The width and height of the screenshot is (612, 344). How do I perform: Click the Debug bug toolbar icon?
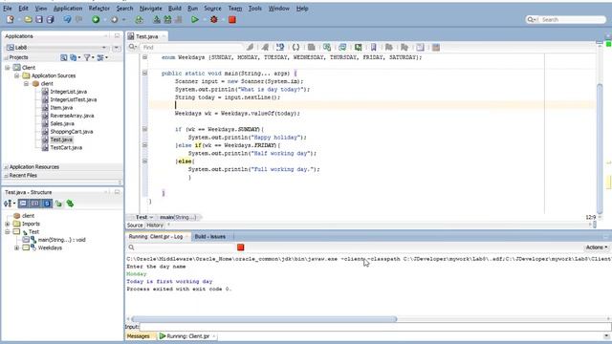pos(214,19)
